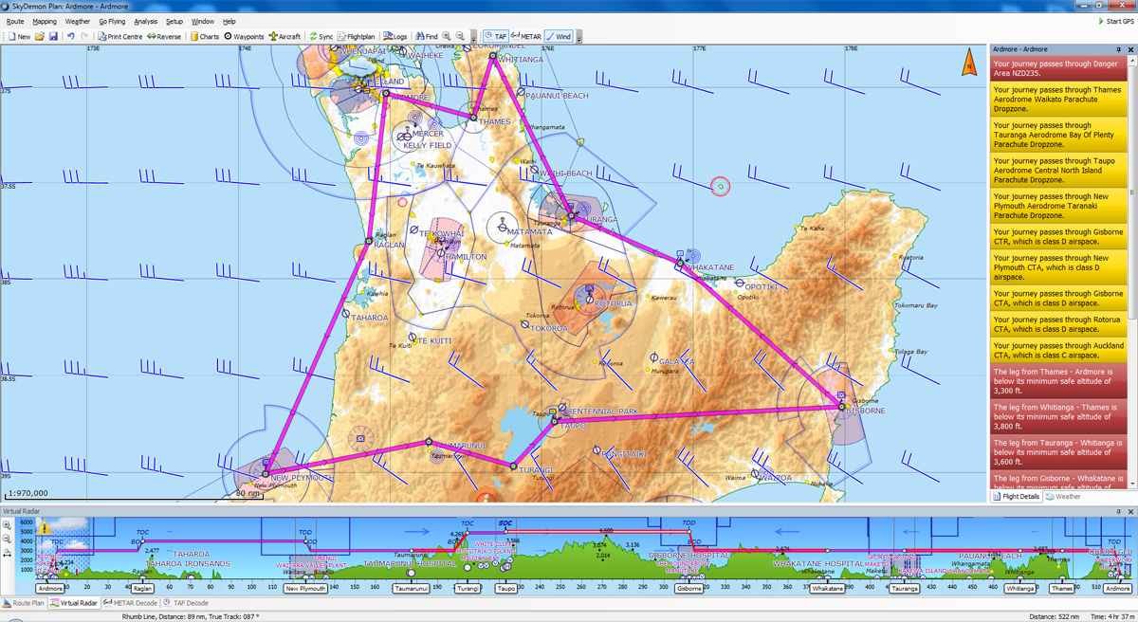The height and width of the screenshot is (622, 1138).
Task: Reverse the route direction
Action: pos(164,36)
